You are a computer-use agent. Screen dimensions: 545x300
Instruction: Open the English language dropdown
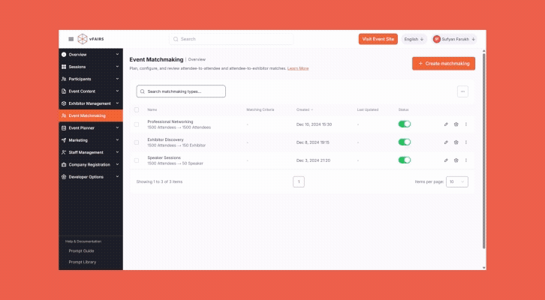click(414, 39)
